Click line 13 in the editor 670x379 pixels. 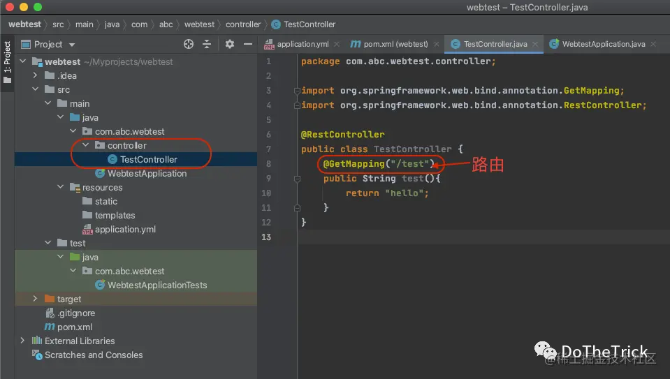coord(483,237)
